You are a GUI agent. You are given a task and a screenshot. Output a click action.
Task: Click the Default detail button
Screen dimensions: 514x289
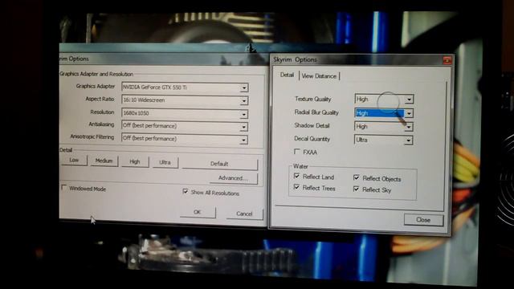coord(219,164)
